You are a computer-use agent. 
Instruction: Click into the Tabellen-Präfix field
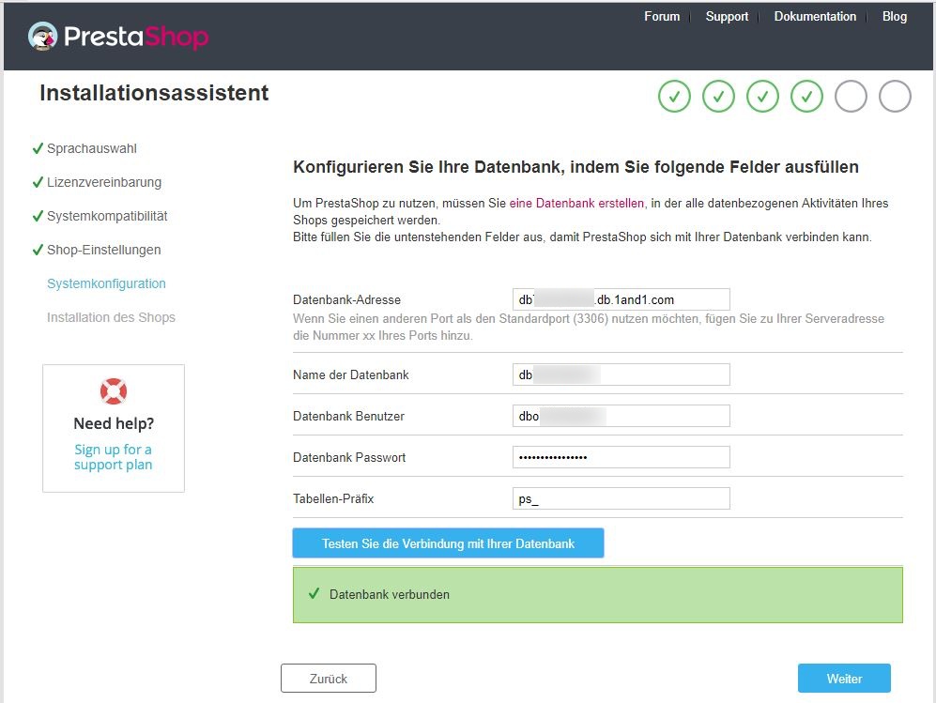(621, 498)
